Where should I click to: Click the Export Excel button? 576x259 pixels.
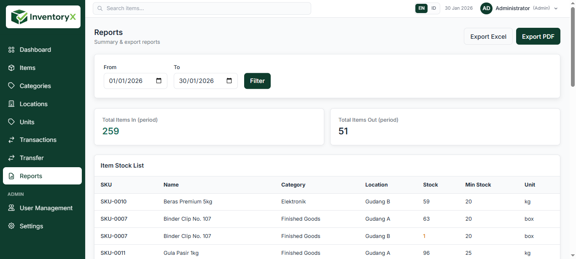(x=488, y=37)
